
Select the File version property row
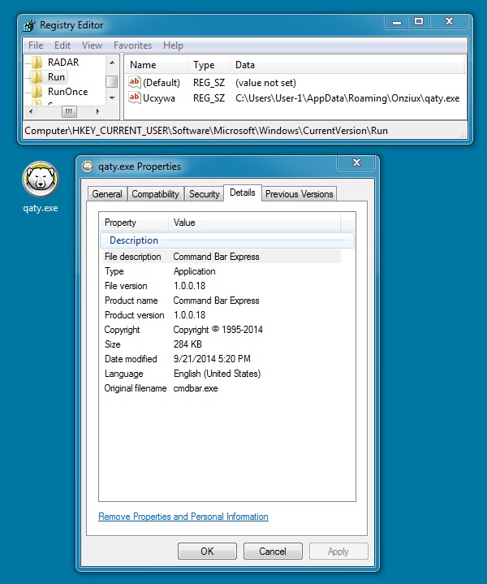click(x=222, y=286)
